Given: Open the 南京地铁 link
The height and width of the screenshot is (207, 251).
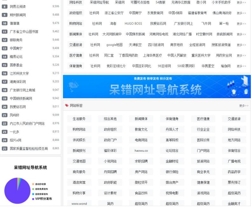Looking at the screenshot, I should click(x=177, y=45).
